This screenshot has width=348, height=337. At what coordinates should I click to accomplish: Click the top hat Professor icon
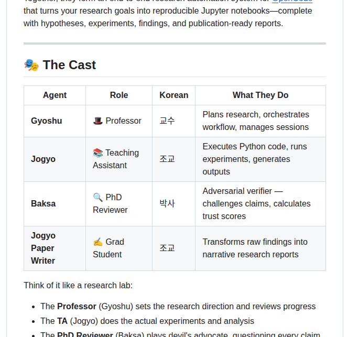tap(97, 121)
